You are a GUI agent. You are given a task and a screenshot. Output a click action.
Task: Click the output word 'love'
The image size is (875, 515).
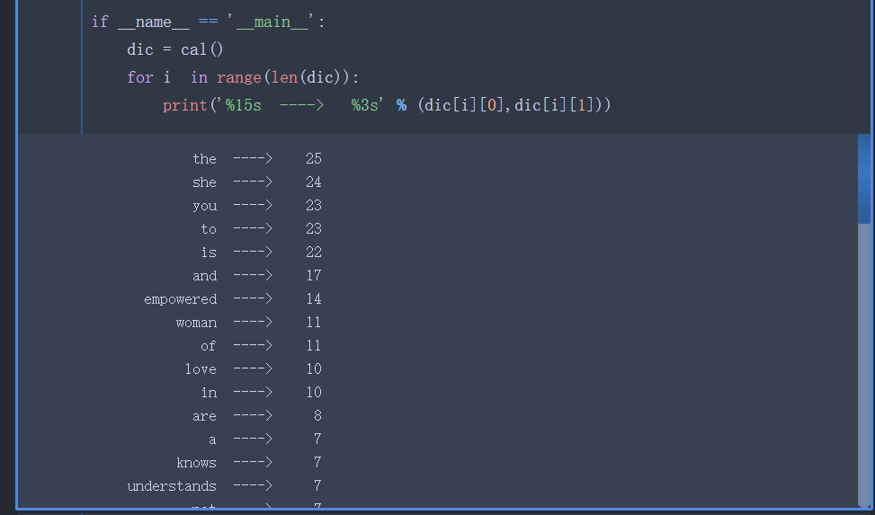tap(201, 369)
